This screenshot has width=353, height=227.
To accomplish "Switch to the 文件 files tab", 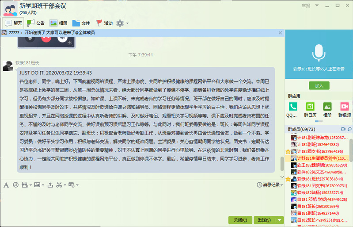I will coord(81,23).
